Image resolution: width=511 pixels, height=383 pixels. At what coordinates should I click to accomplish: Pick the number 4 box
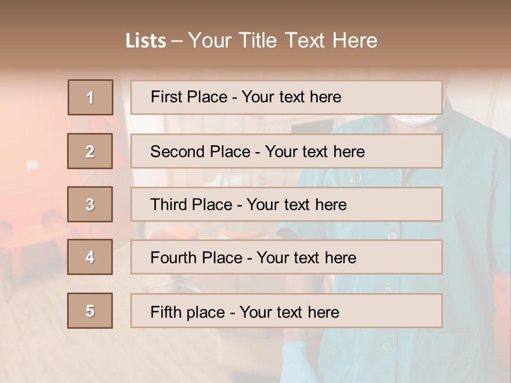coord(90,257)
